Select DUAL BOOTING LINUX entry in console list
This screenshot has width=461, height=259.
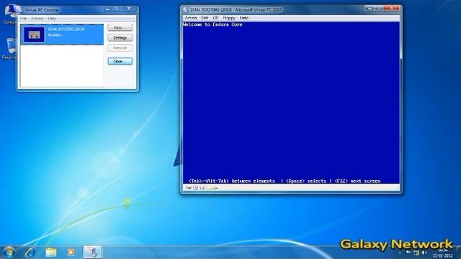(62, 35)
